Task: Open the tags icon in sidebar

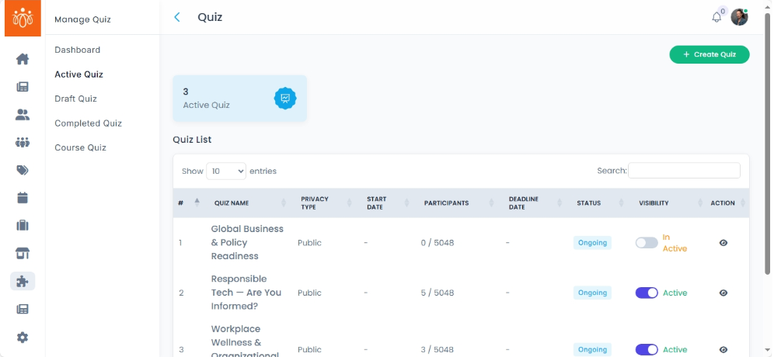Action: point(23,170)
